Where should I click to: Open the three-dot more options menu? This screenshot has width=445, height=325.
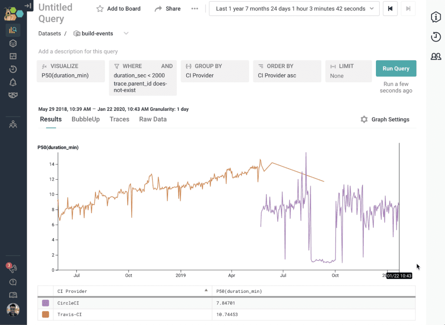(x=195, y=9)
